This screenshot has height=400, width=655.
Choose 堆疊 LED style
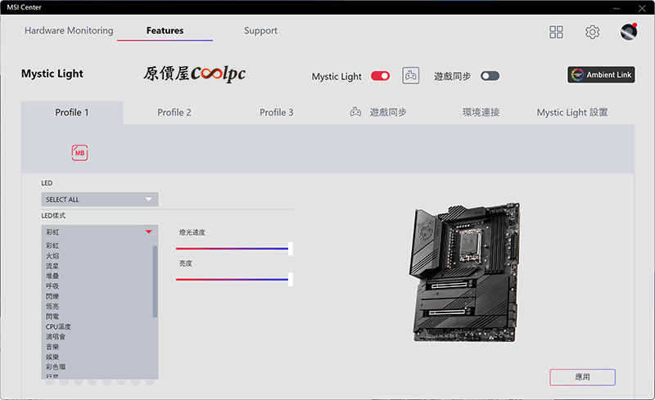(52, 276)
